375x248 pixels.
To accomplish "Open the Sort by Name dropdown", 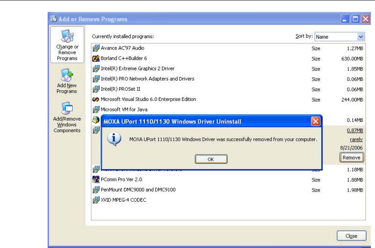I will click(x=361, y=37).
